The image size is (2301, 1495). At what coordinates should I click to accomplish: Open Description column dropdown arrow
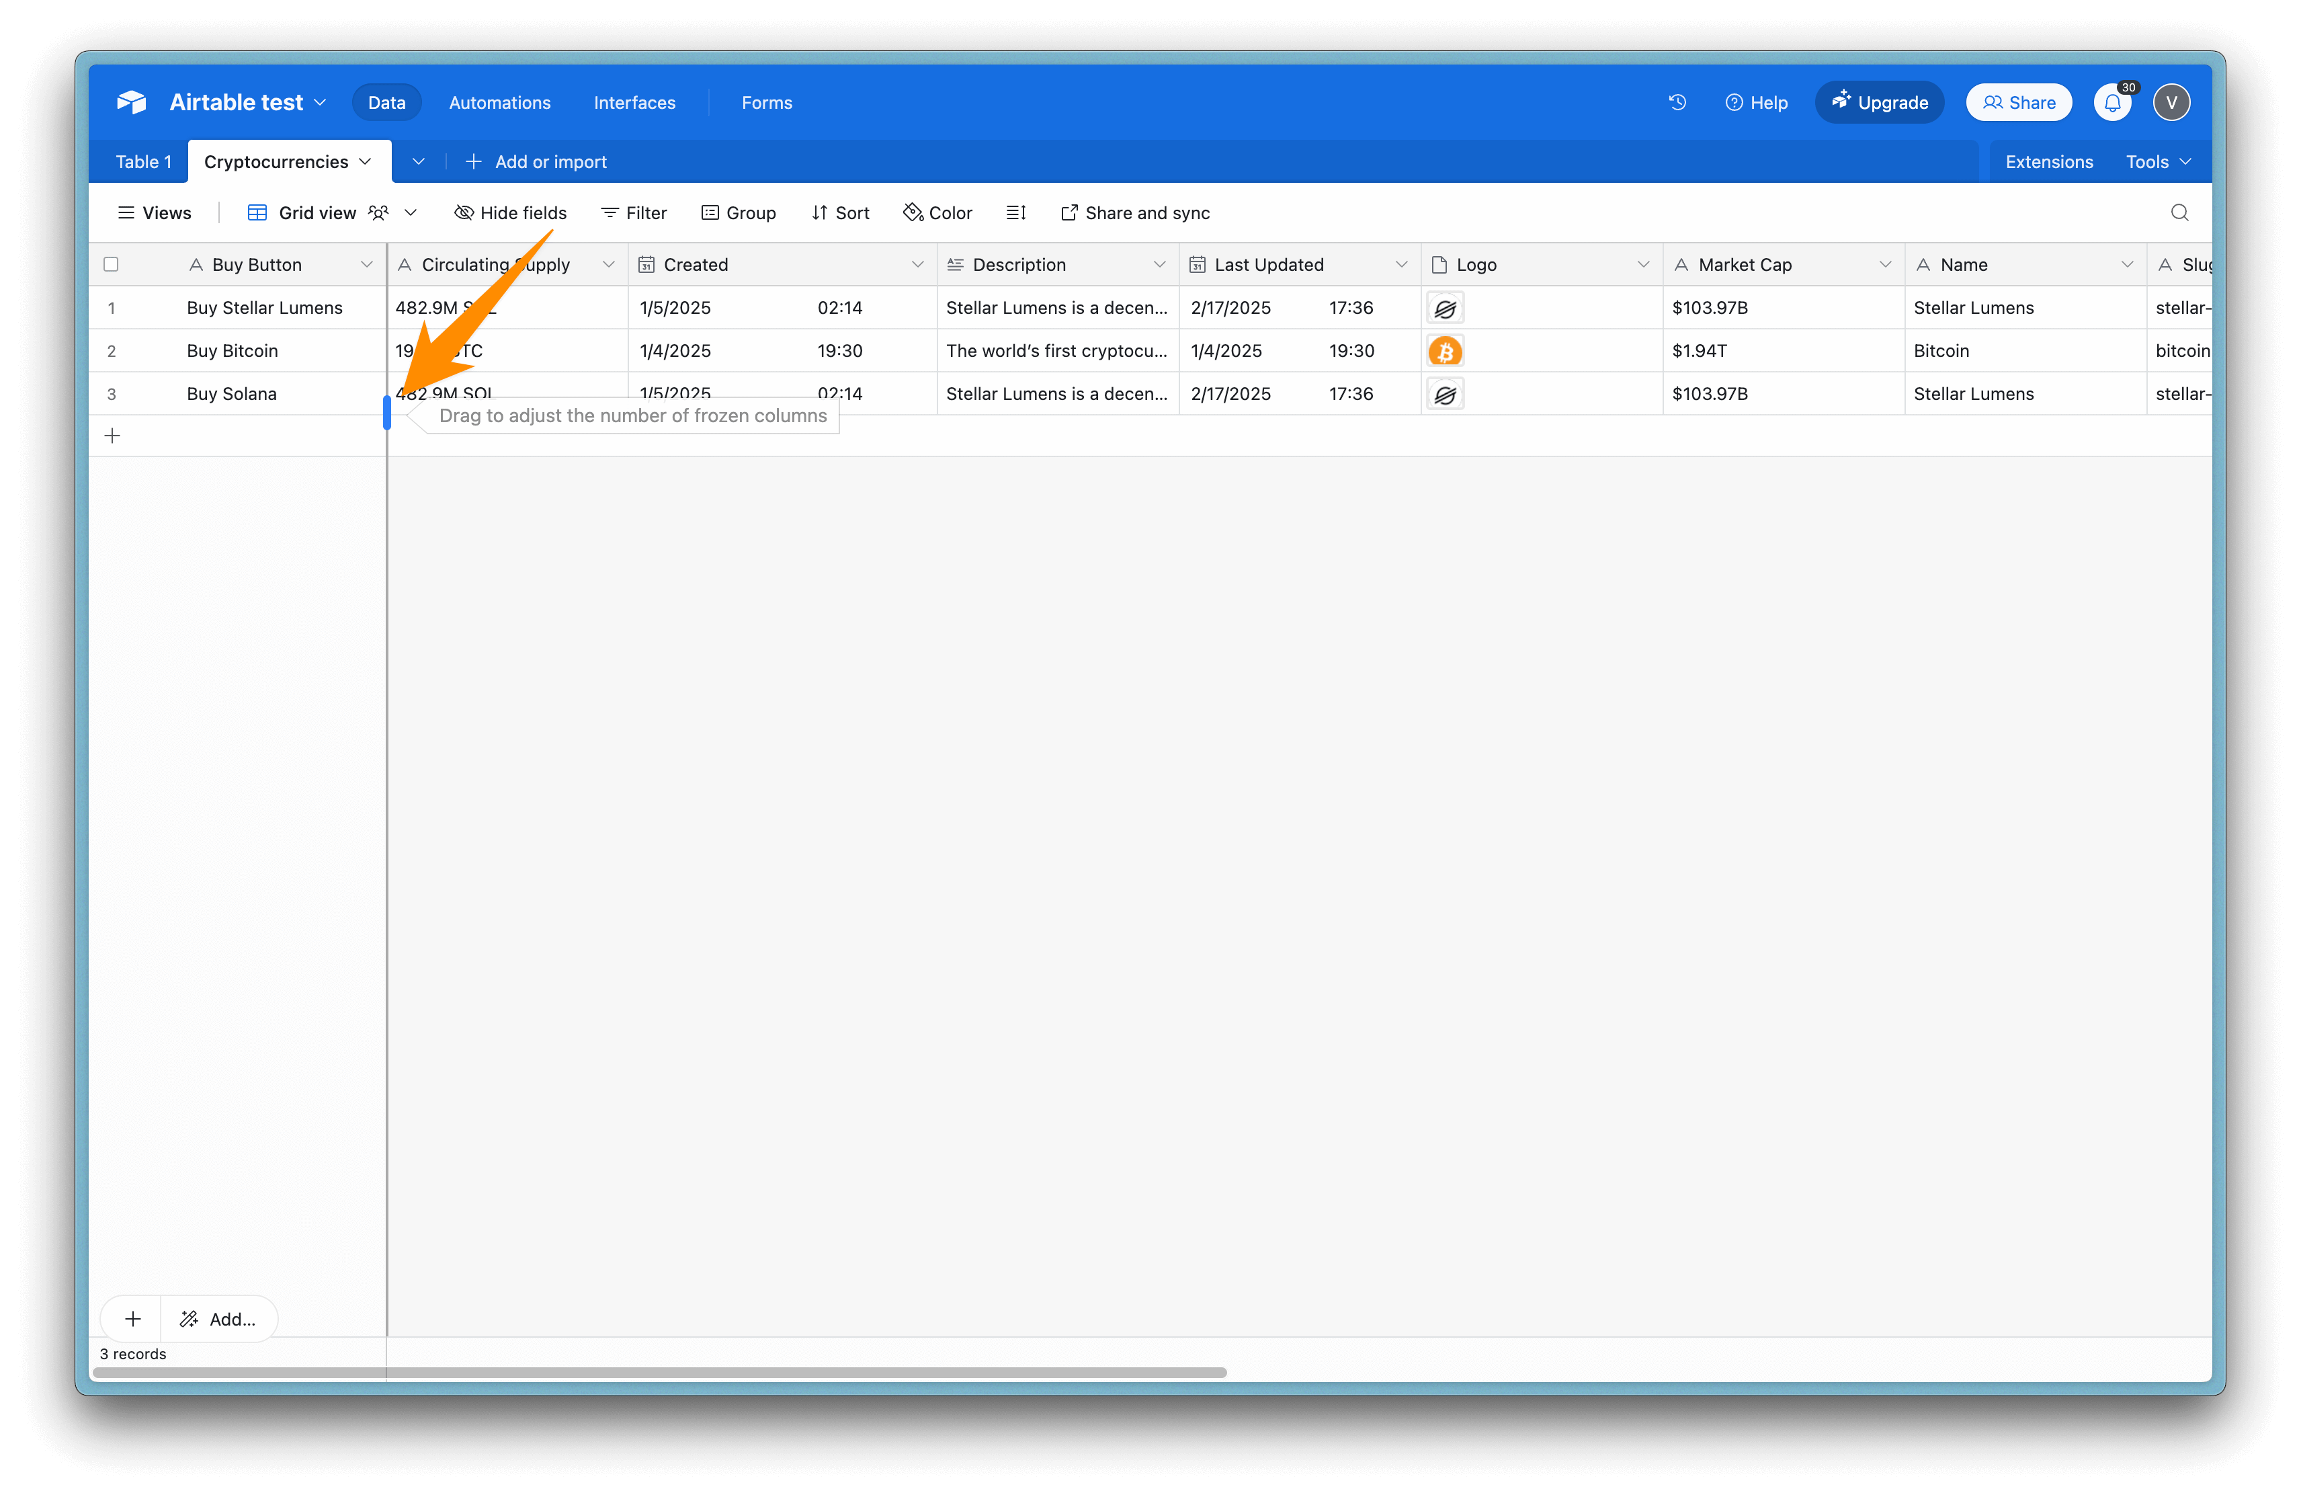[x=1159, y=265]
